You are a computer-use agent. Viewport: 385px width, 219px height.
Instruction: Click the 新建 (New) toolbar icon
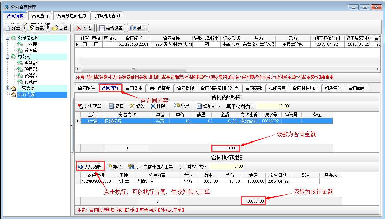point(8,28)
